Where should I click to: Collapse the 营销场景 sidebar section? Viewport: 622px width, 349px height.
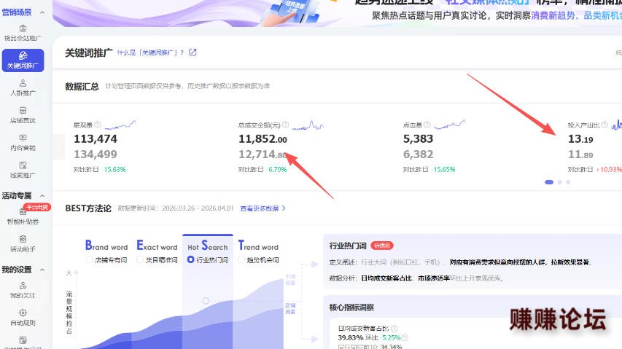click(42, 12)
